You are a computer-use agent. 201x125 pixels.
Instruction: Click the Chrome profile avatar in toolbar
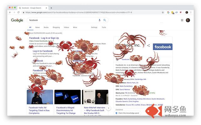click(x=187, y=12)
